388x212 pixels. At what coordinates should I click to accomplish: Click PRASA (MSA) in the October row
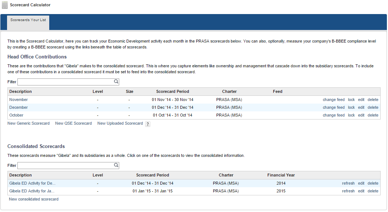click(229, 115)
